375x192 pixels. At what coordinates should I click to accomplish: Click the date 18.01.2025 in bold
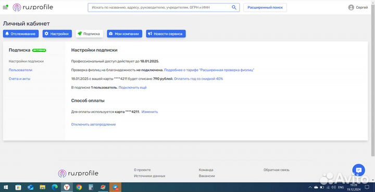(x=149, y=61)
